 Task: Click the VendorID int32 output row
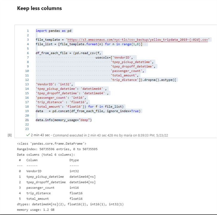click(49, 171)
